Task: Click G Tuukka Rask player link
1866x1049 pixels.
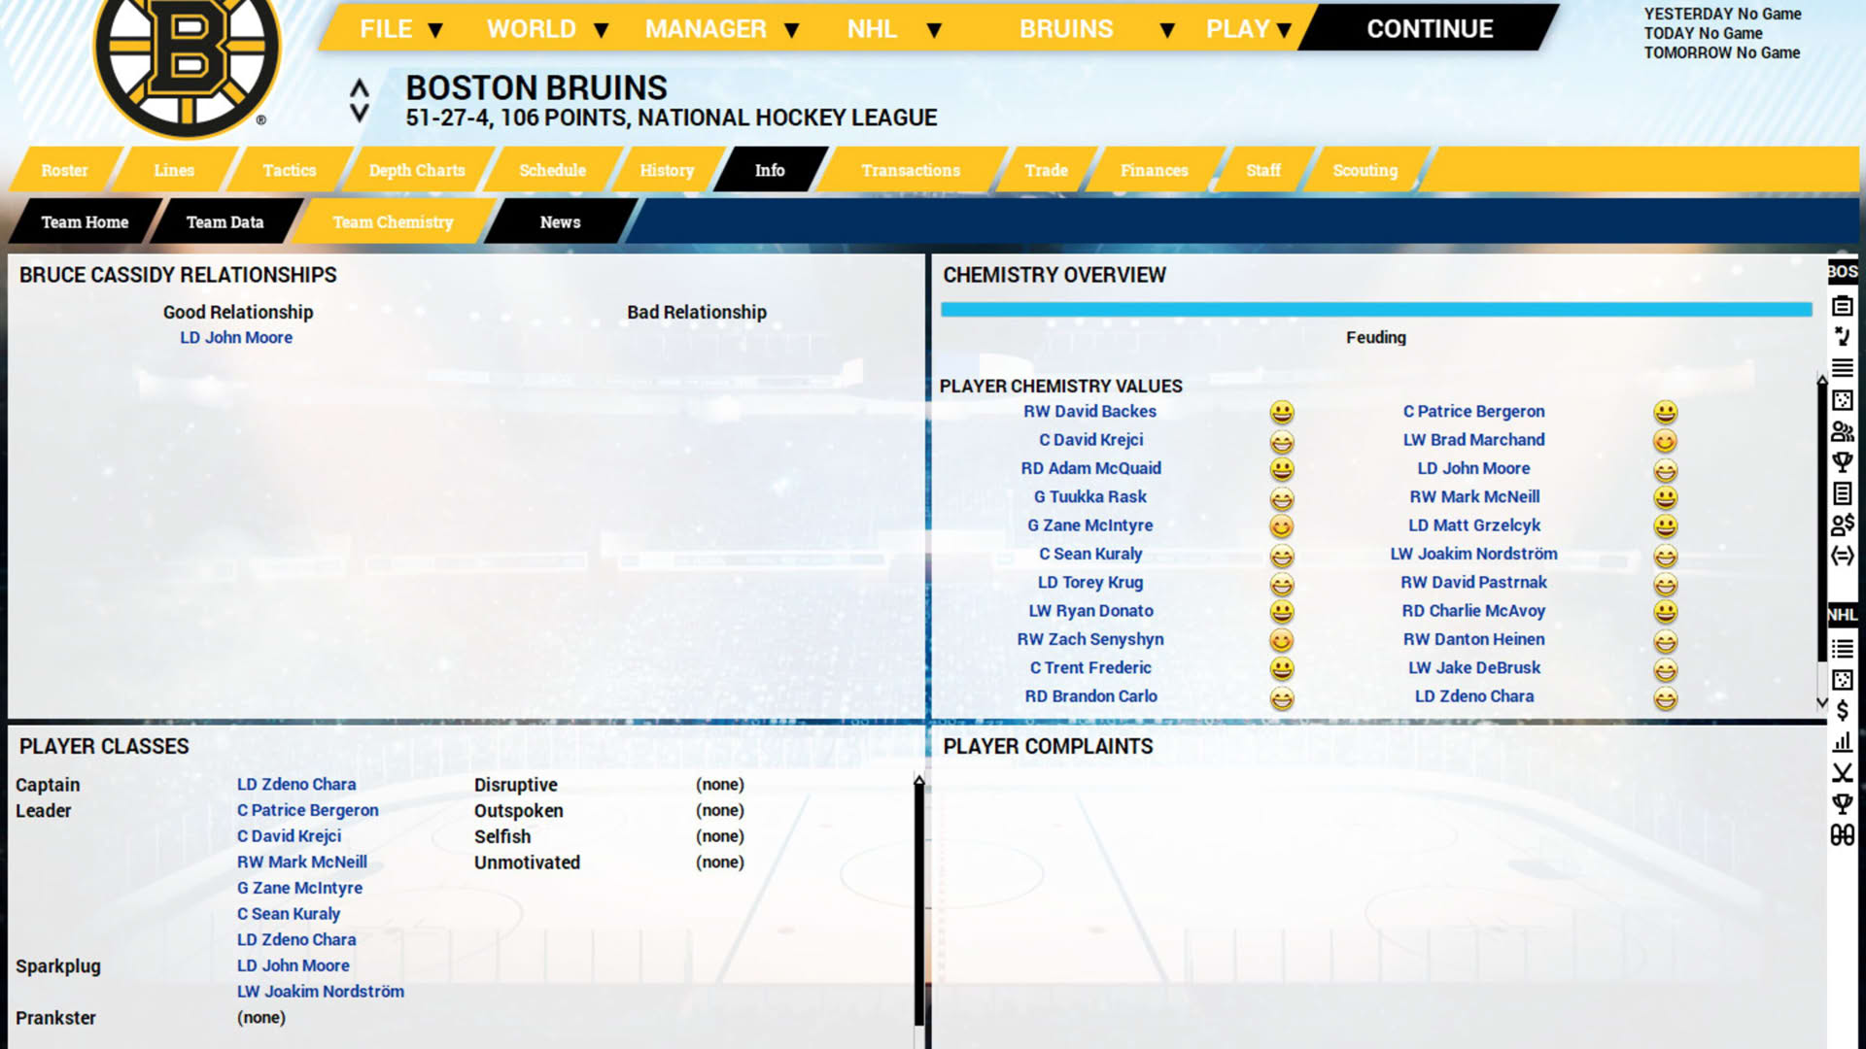Action: 1089,496
